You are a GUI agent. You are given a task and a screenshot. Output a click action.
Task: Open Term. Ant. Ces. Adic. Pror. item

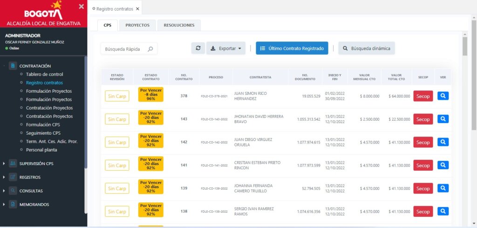[52, 141]
